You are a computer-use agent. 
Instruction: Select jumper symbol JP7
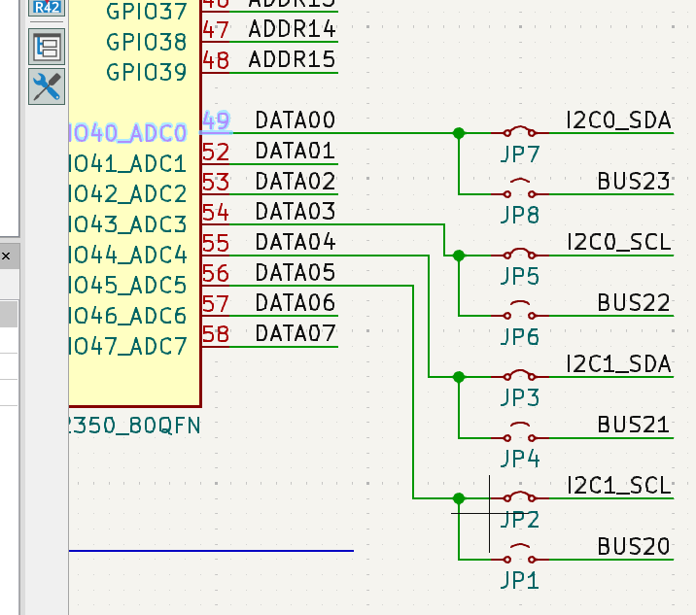click(x=520, y=133)
